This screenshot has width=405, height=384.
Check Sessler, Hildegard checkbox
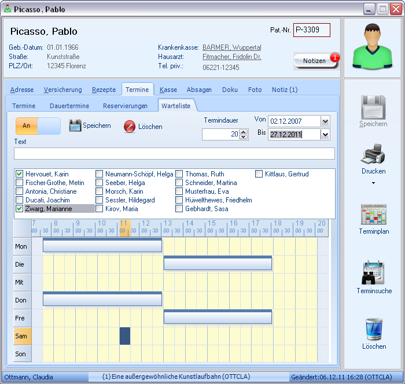(99, 200)
